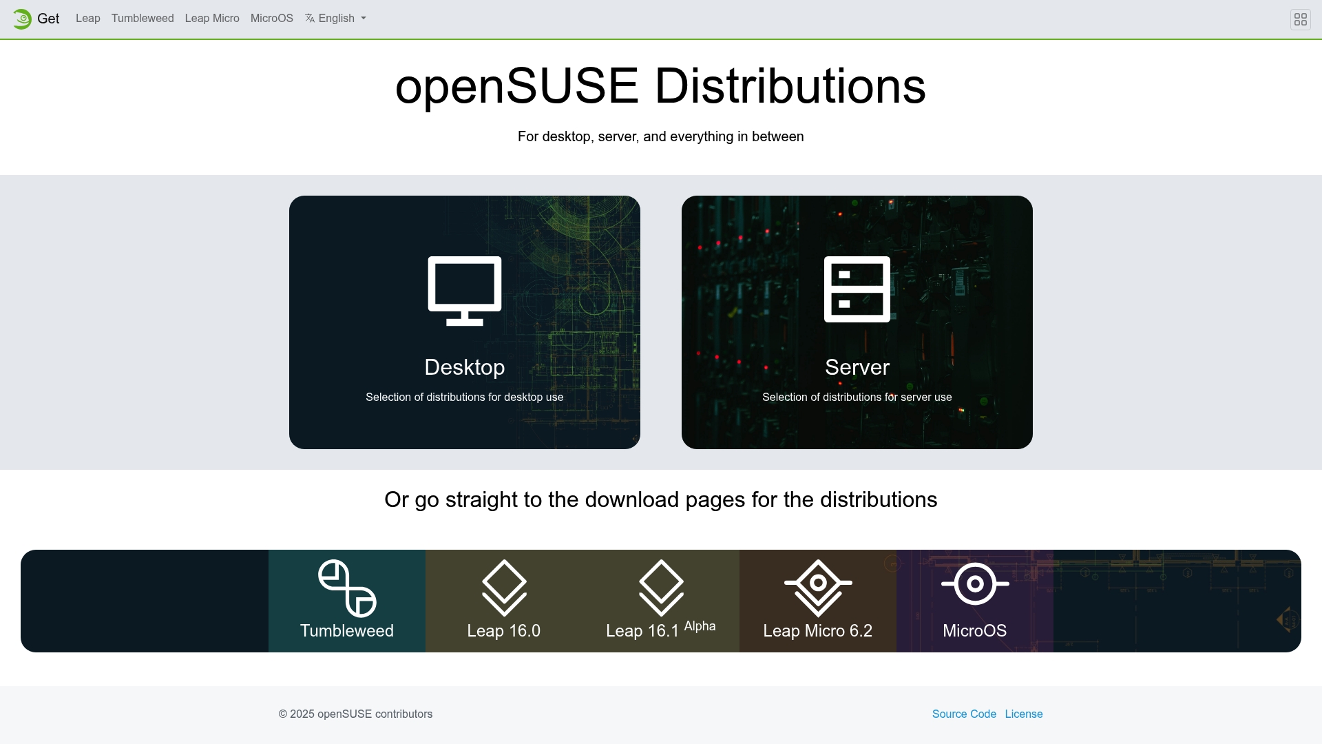Open the apps grid in the top right corner
Viewport: 1322px width, 744px height.
point(1300,19)
